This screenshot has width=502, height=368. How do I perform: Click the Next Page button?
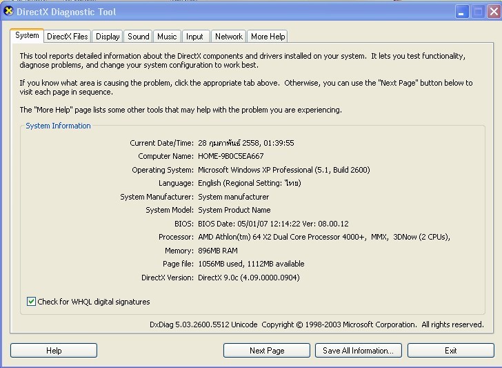267,350
